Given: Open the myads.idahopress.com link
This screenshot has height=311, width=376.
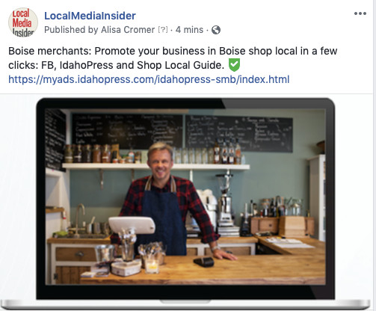Looking at the screenshot, I should [x=149, y=79].
